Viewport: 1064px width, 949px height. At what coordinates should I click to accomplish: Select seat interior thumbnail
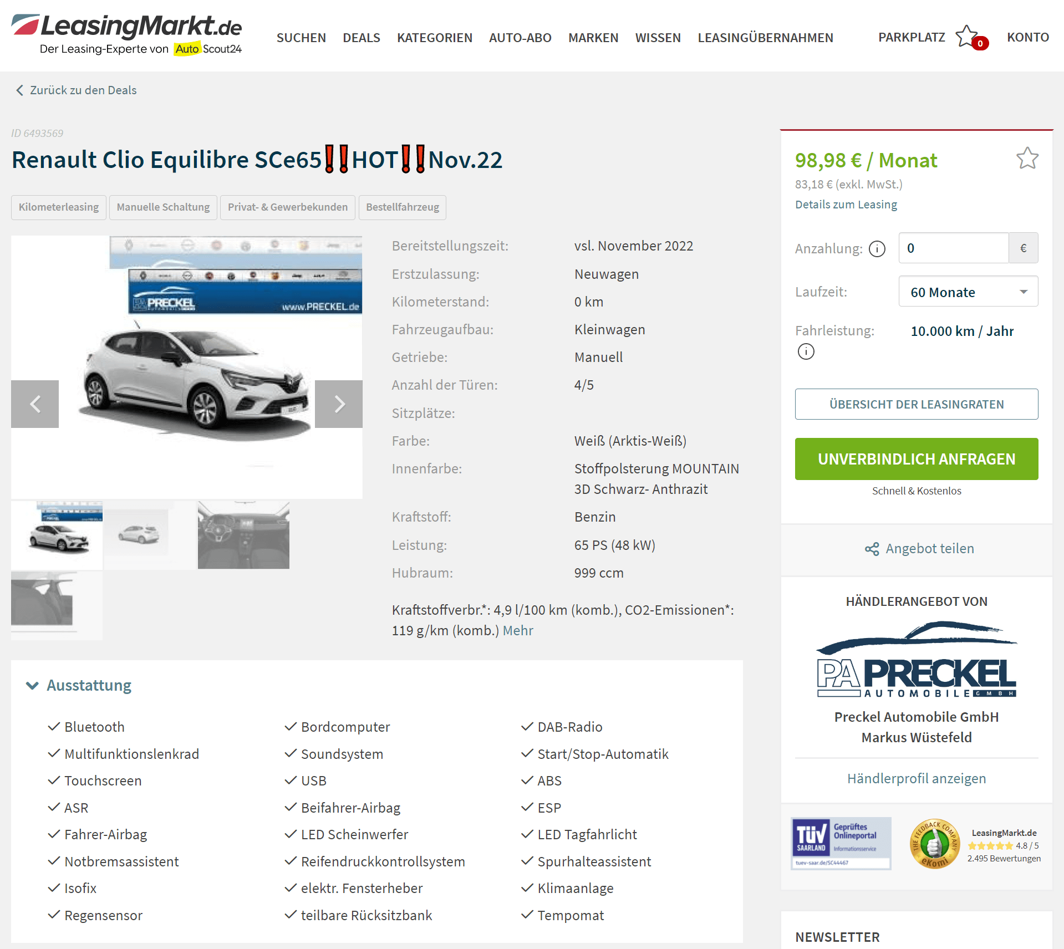[x=57, y=606]
